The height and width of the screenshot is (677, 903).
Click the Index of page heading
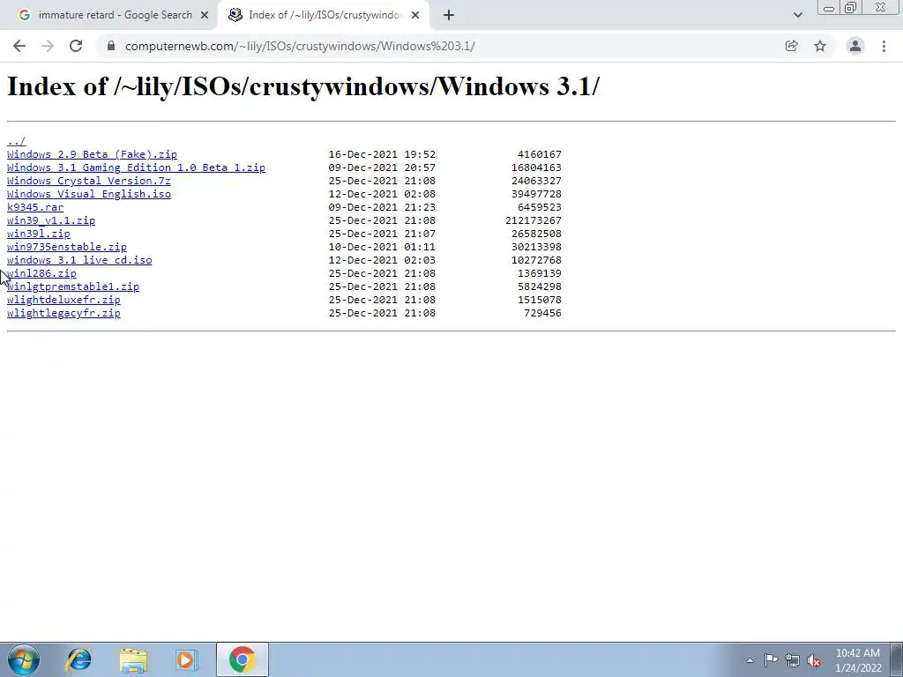[303, 86]
